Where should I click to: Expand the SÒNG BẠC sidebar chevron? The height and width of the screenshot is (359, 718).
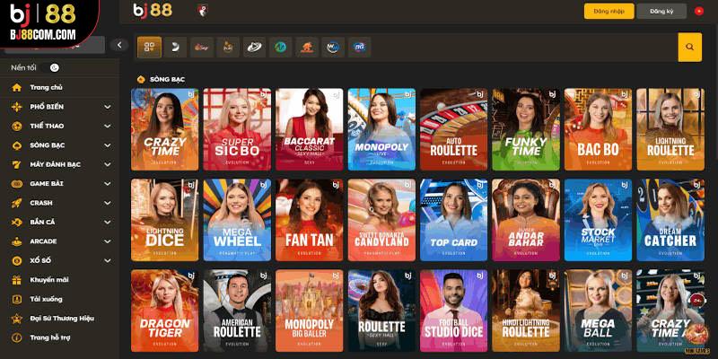tap(108, 145)
